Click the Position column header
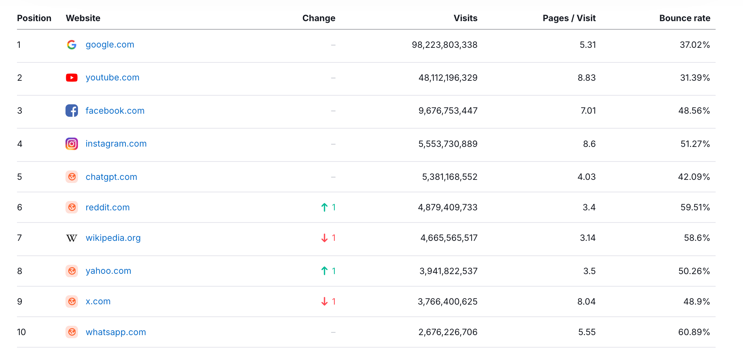The width and height of the screenshot is (743, 350). pyautogui.click(x=34, y=18)
